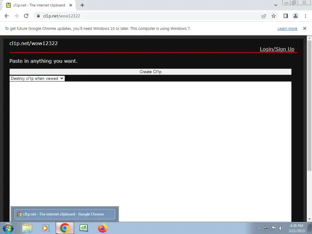Select the Chrome window taskbar preview
The height and width of the screenshot is (234, 312).
65,214
